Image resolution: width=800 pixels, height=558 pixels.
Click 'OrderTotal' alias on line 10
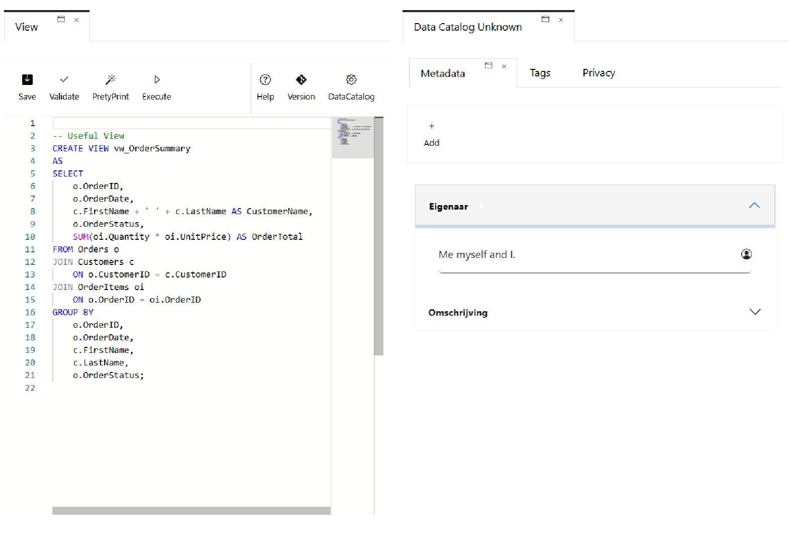[x=277, y=236]
